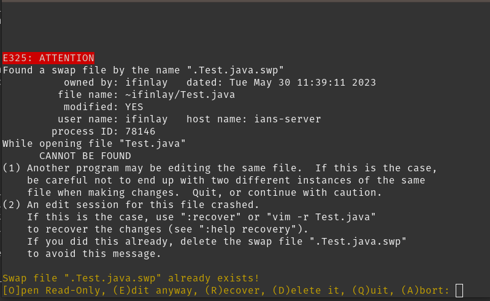Screen dimensions: 490x301
Task: Click the "vim -r Test.java" command text
Action: click(x=321, y=217)
